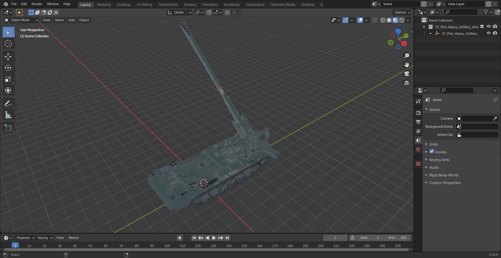This screenshot has height=258, width=501.
Task: Pick the Scale tool
Action: pyautogui.click(x=8, y=79)
